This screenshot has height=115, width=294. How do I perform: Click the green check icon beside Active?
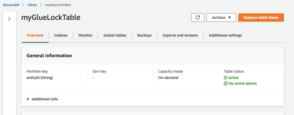226,78
